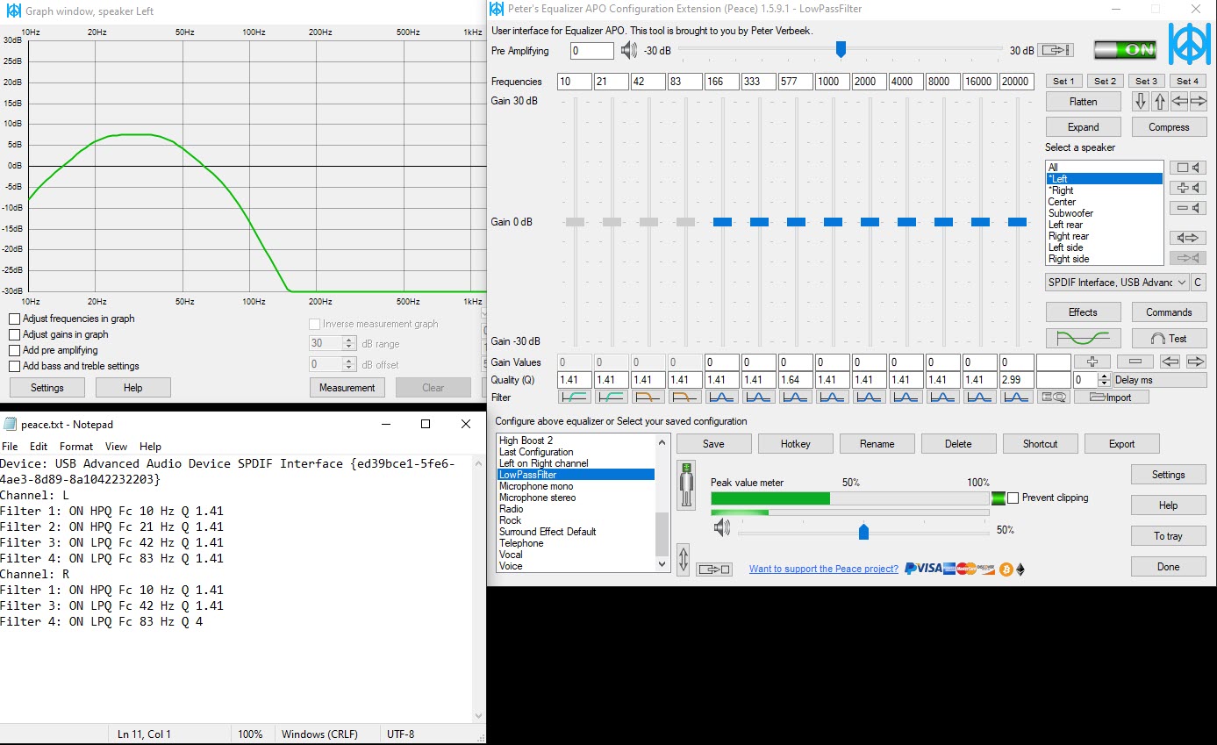Open the Effects panel
1217x745 pixels.
1083,312
